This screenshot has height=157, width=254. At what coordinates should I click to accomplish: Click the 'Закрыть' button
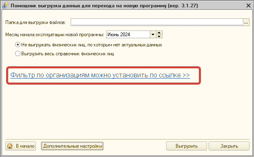[x=229, y=146]
